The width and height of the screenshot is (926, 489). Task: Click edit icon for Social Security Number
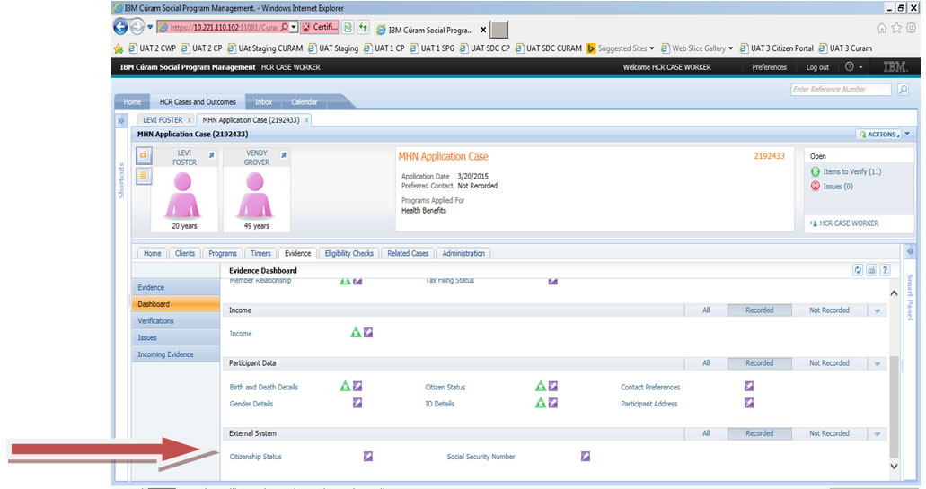click(586, 456)
